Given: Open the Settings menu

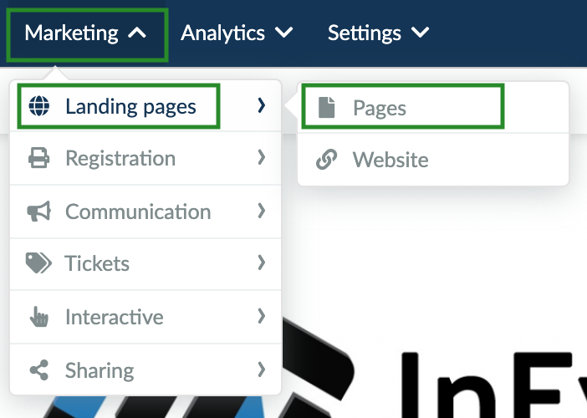Looking at the screenshot, I should click(x=379, y=33).
